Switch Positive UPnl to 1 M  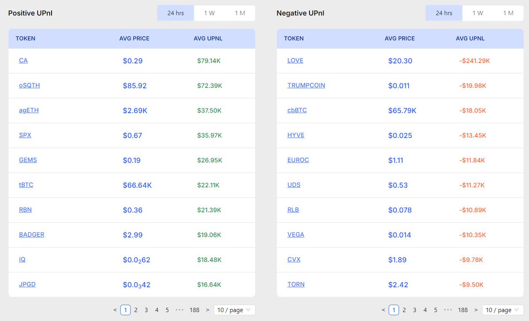tap(240, 13)
